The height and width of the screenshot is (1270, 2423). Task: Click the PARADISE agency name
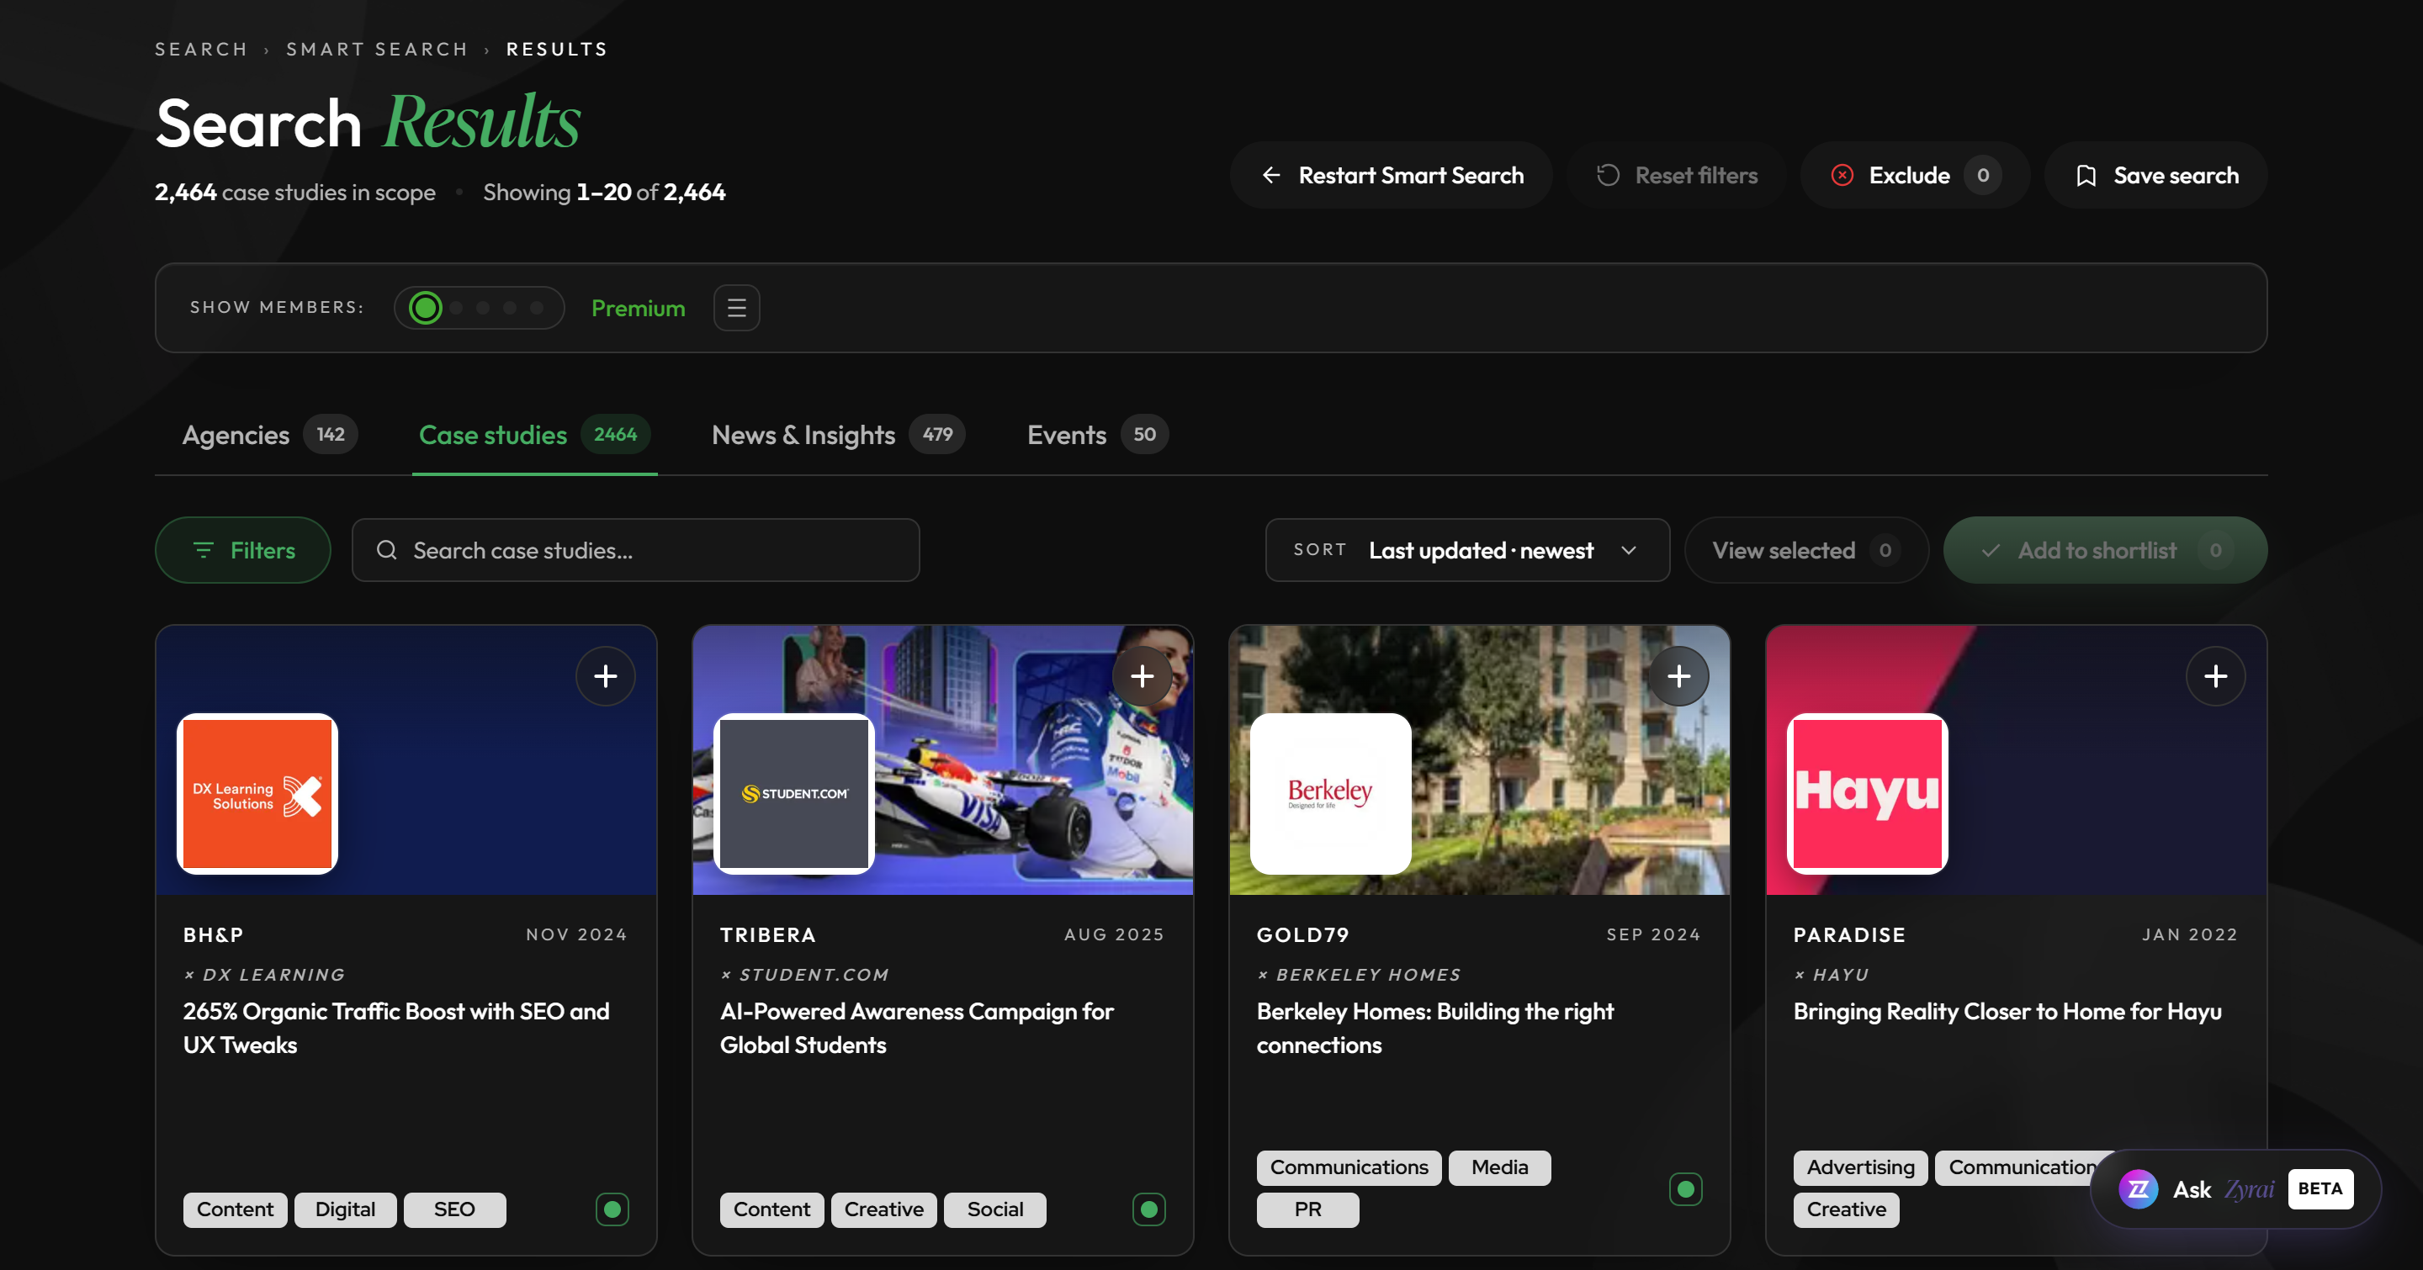[1849, 934]
